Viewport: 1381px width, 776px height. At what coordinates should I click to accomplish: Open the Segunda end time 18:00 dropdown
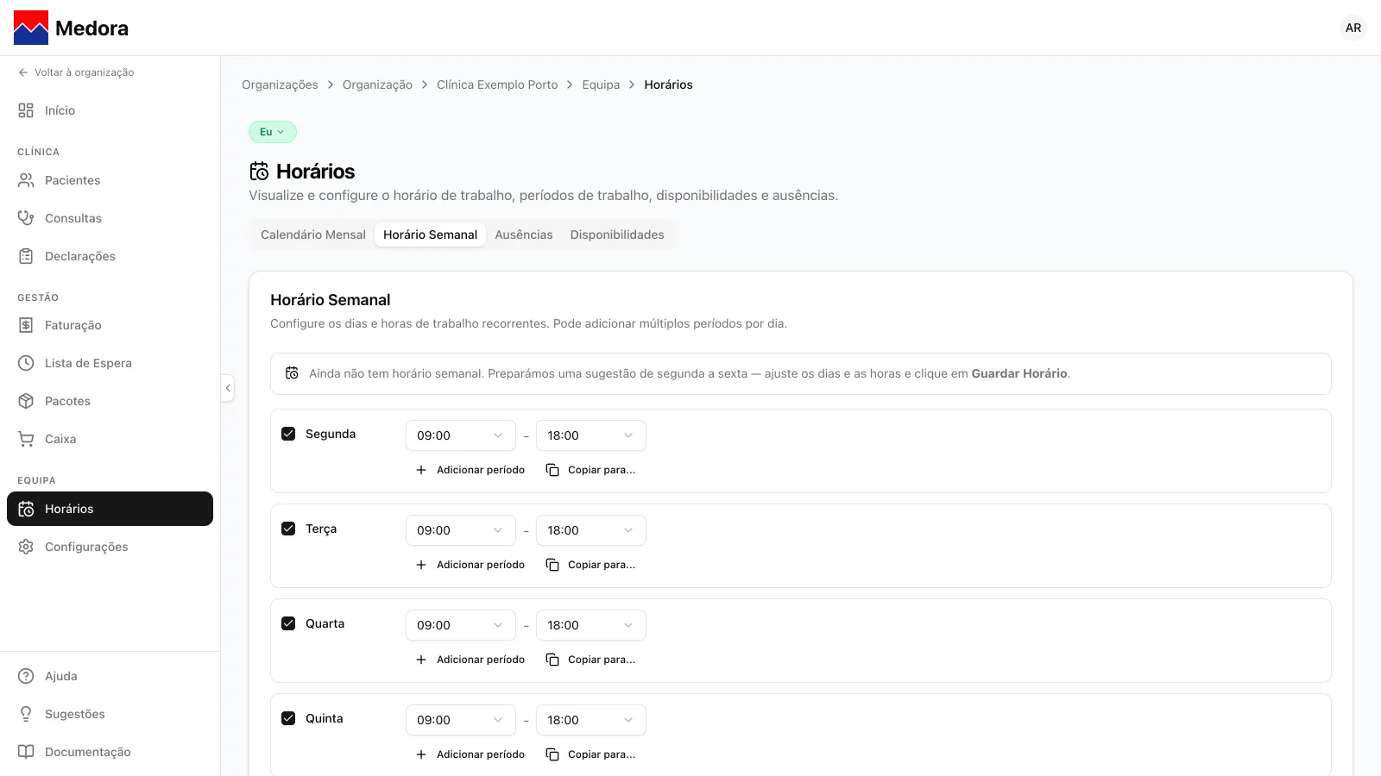(x=591, y=435)
